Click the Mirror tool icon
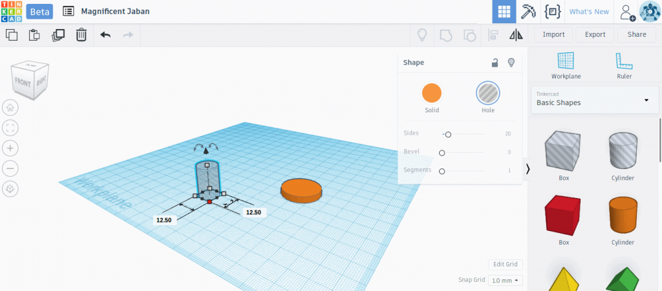Image resolution: width=662 pixels, height=291 pixels. (516, 35)
